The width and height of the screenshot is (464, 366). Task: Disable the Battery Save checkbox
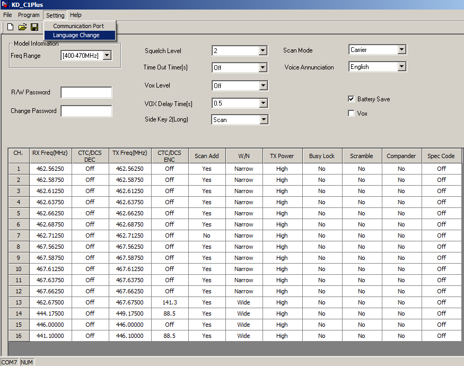(x=351, y=99)
